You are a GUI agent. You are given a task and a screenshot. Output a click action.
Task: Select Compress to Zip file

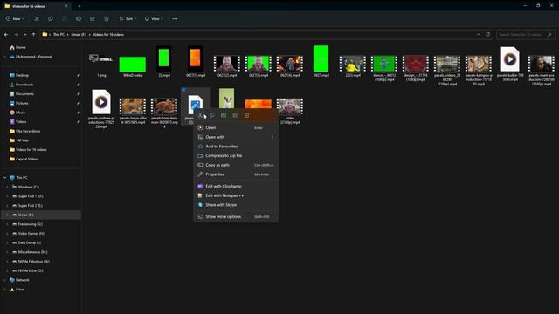236,155
